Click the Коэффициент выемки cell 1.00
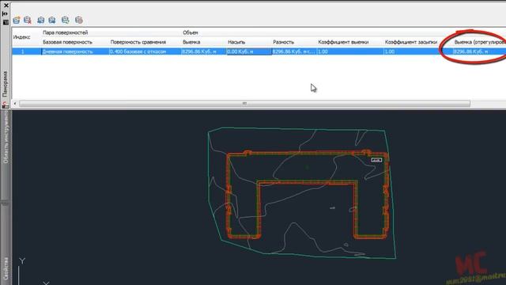The height and width of the screenshot is (285, 506). pos(349,51)
